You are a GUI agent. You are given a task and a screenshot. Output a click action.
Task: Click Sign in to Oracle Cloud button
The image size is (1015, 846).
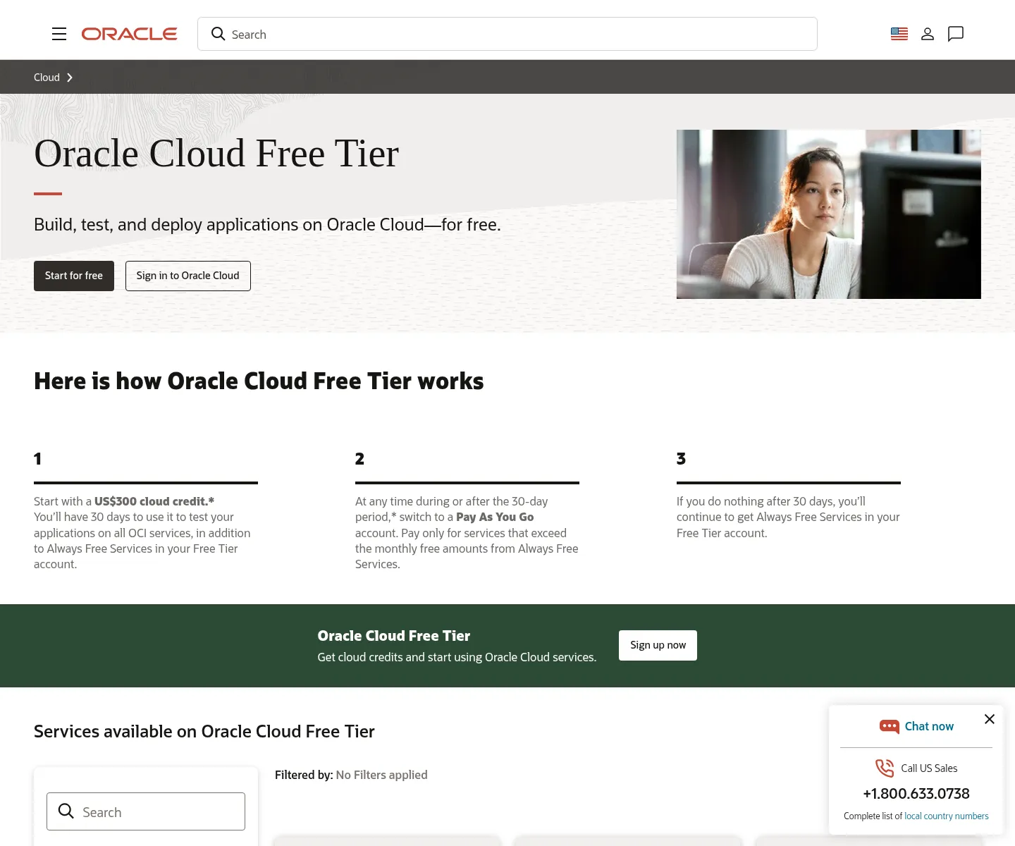click(188, 276)
